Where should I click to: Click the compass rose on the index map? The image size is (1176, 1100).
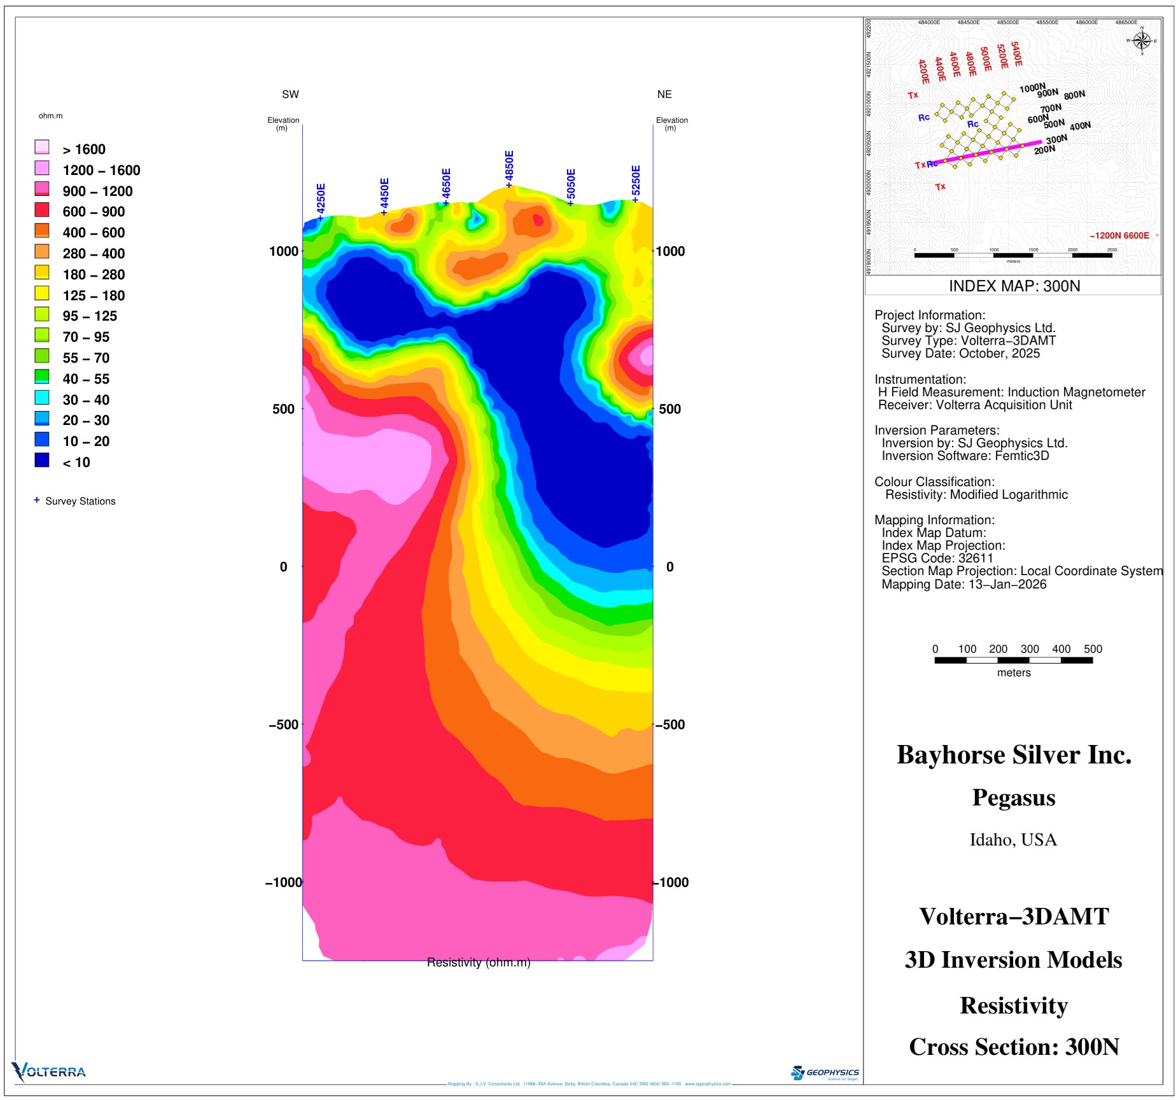click(x=1142, y=41)
